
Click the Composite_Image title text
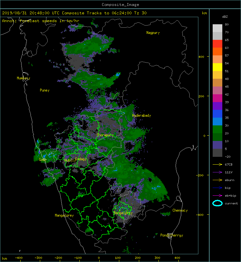click(120, 5)
